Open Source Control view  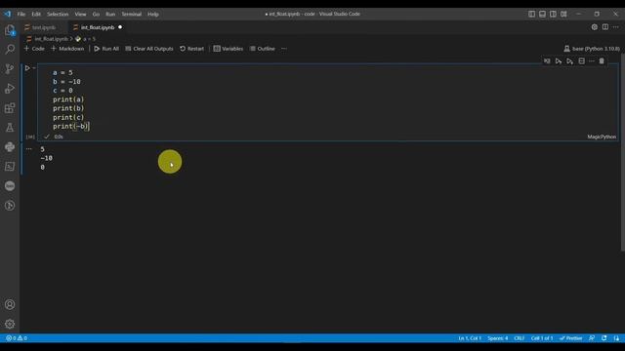[10, 69]
